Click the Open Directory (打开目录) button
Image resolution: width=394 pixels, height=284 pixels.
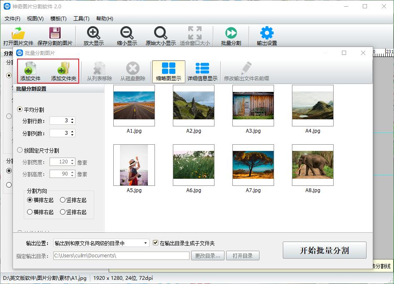(243, 255)
